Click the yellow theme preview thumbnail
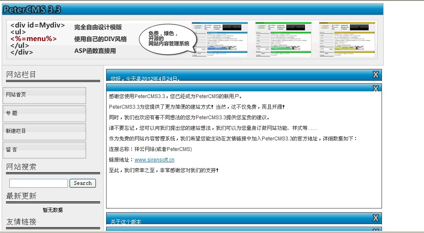This screenshot has width=424, height=233. [x=347, y=39]
